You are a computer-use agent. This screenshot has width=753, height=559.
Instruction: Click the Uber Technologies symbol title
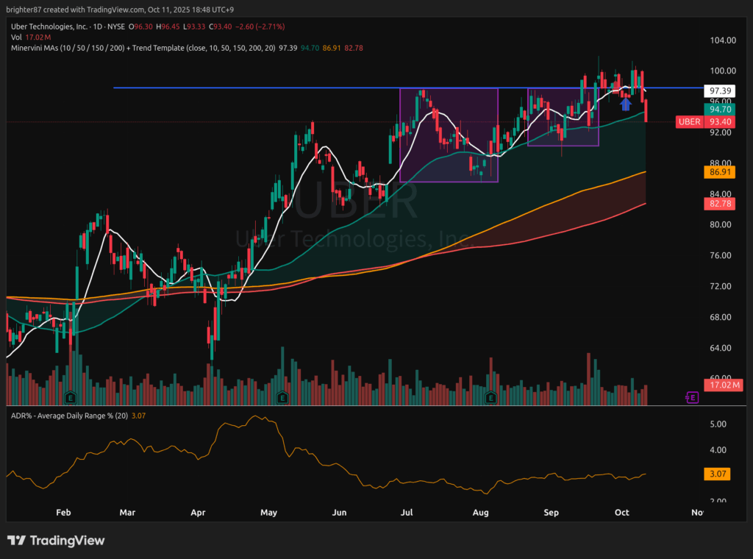(47, 26)
